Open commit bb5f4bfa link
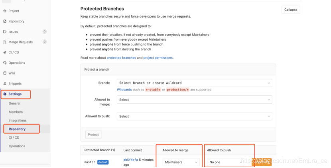This screenshot has width=331, height=168. click(130, 160)
